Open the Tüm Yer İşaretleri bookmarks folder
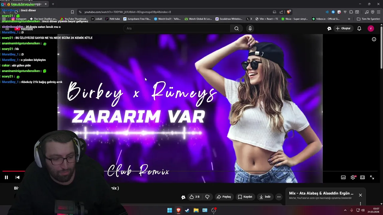383x215 pixels. click(x=368, y=19)
